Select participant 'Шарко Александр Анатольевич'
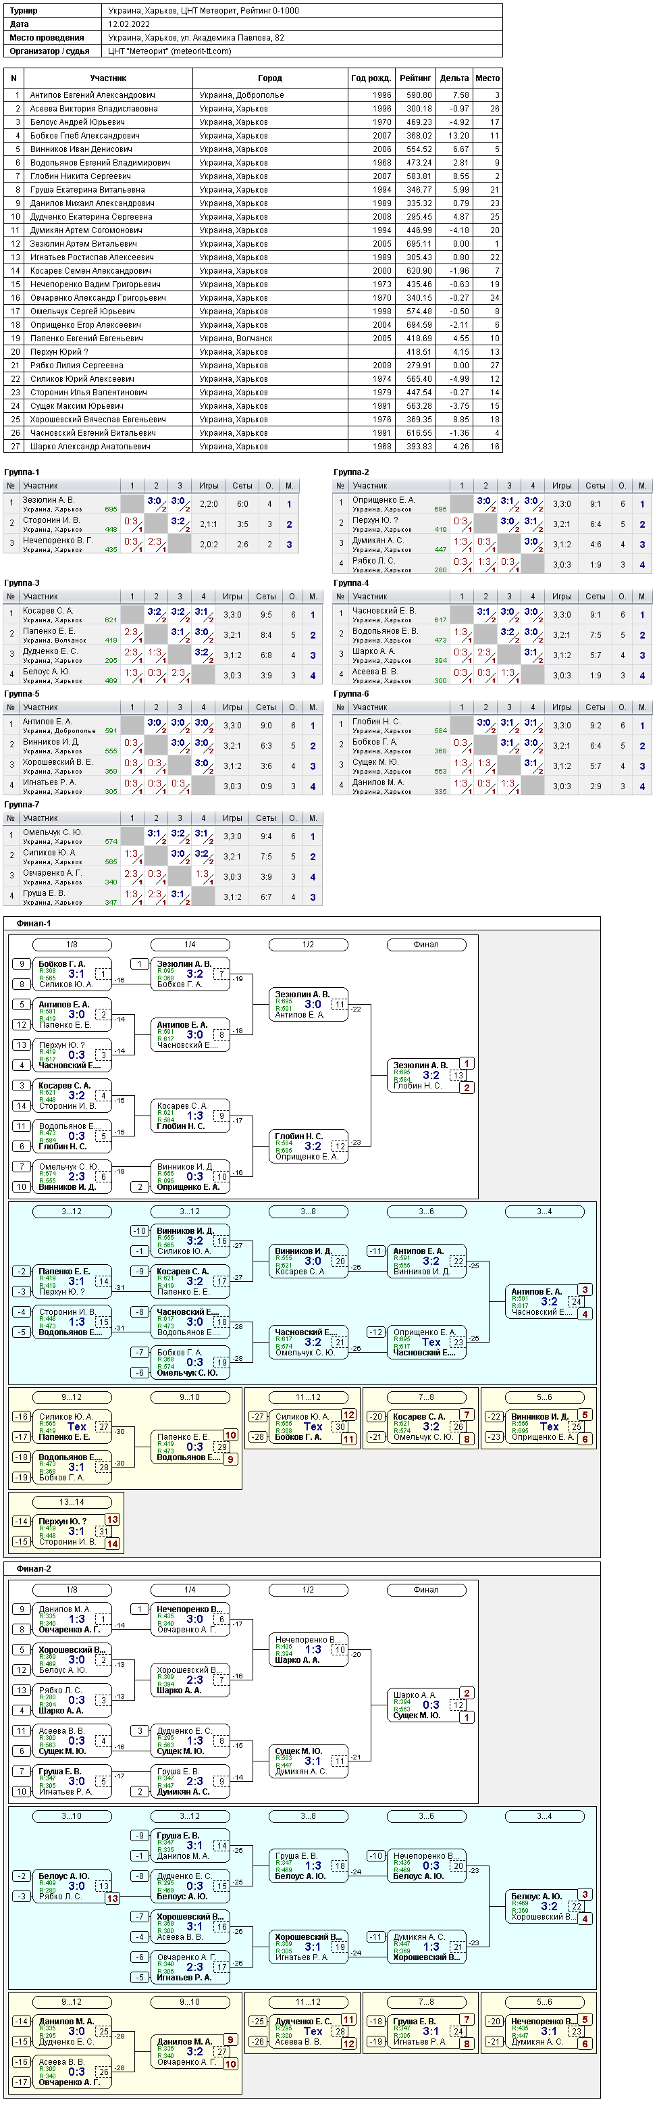659x2102 pixels. click(90, 447)
